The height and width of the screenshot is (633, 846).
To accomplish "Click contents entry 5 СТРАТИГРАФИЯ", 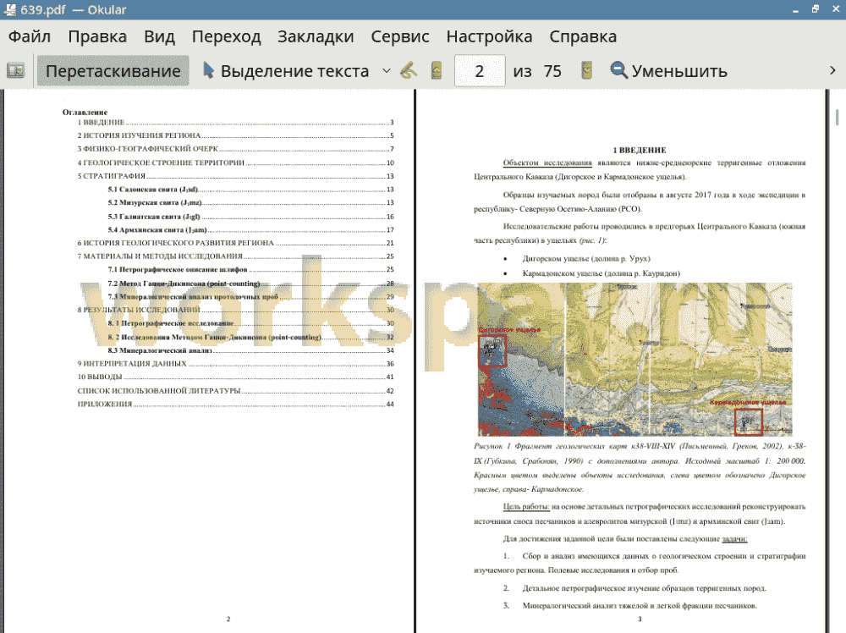I will (235, 176).
